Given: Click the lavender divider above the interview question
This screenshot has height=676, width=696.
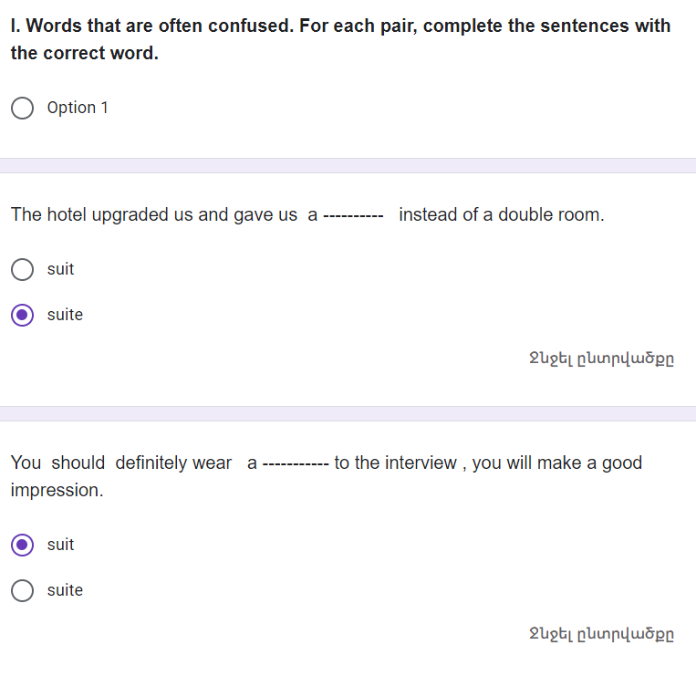Looking at the screenshot, I should 348,413.
